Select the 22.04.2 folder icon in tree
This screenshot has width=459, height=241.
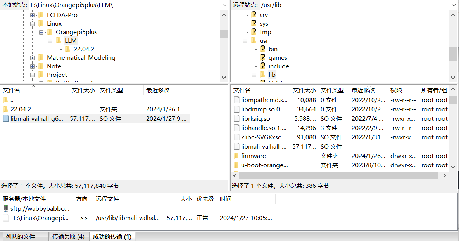[x=67, y=49]
